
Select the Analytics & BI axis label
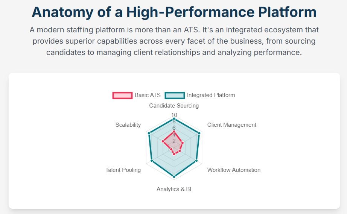point(174,189)
